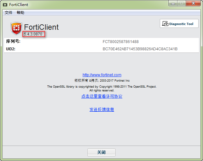Click the FortiClient shield logo

pos(16,28)
